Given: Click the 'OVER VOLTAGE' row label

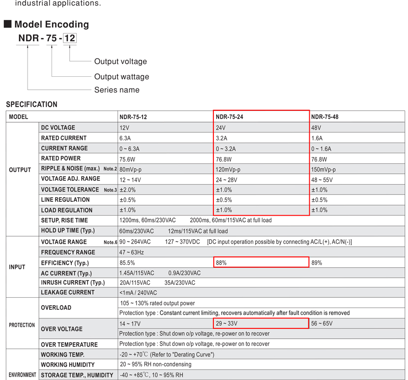Looking at the screenshot, I should click(x=61, y=329).
